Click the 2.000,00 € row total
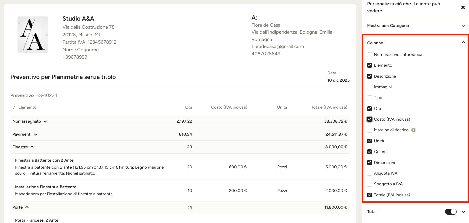Viewport: 469px width, 223px height. pos(336,191)
